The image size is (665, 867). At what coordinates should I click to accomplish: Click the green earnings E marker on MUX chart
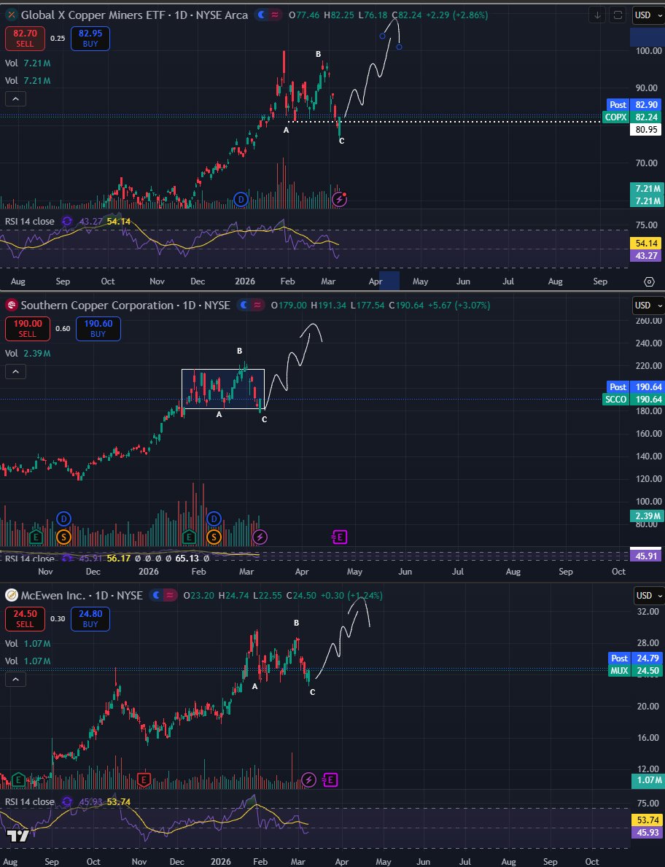(17, 779)
